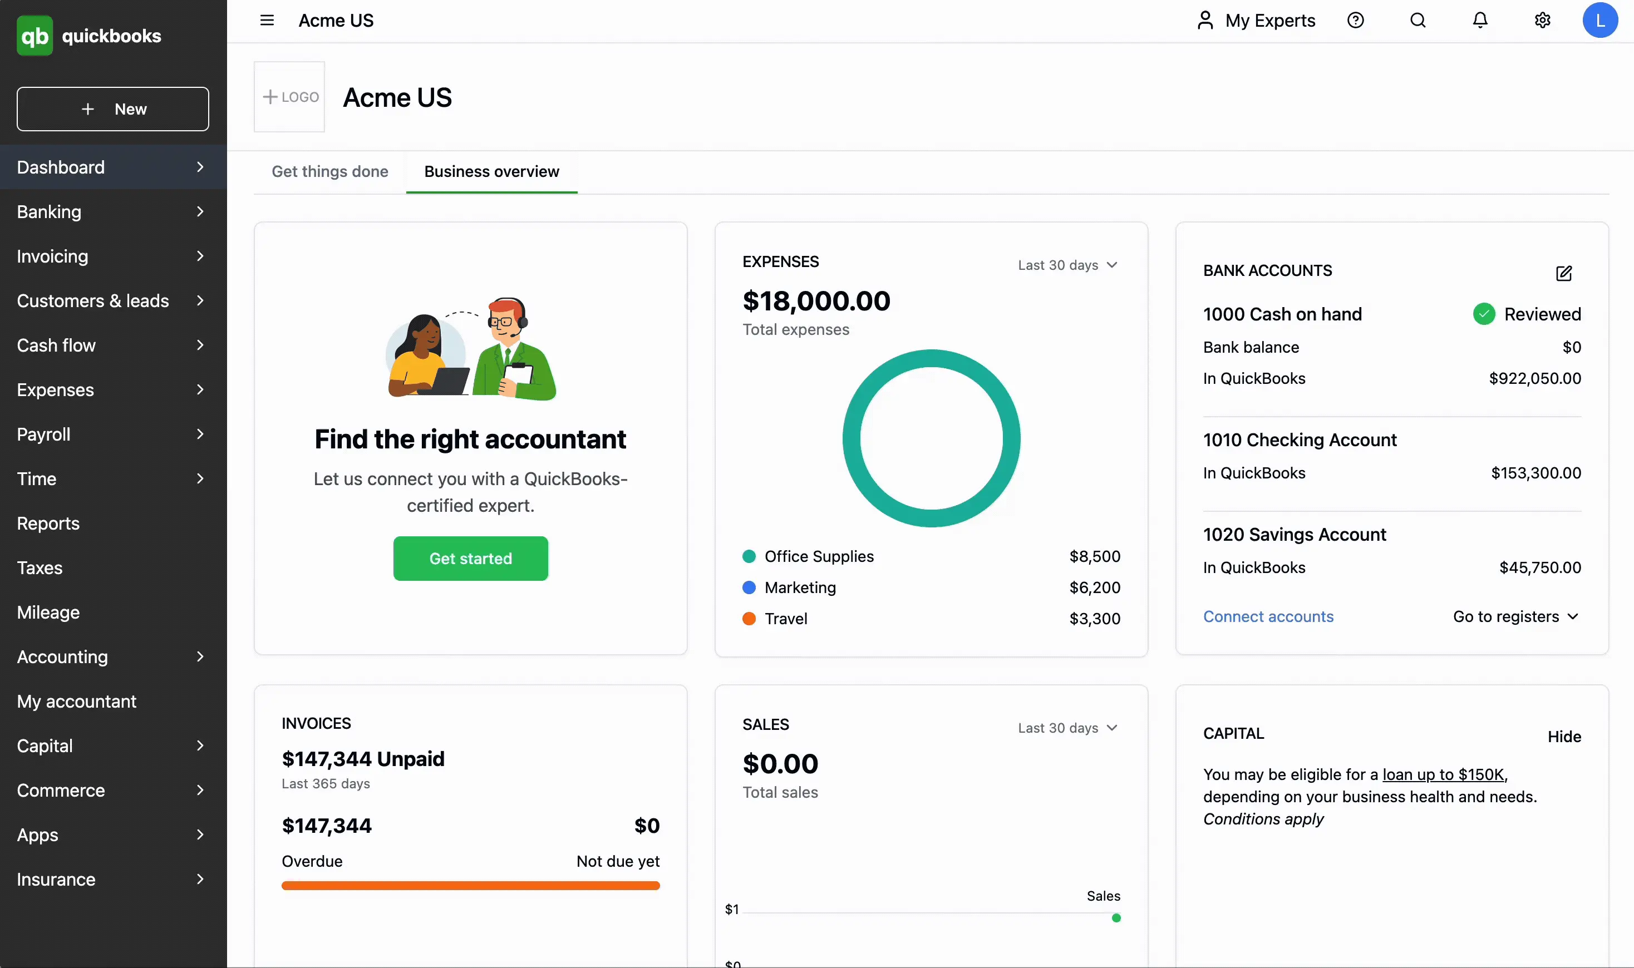Open Sales Last 30 days dropdown
Image resolution: width=1634 pixels, height=968 pixels.
coord(1068,727)
